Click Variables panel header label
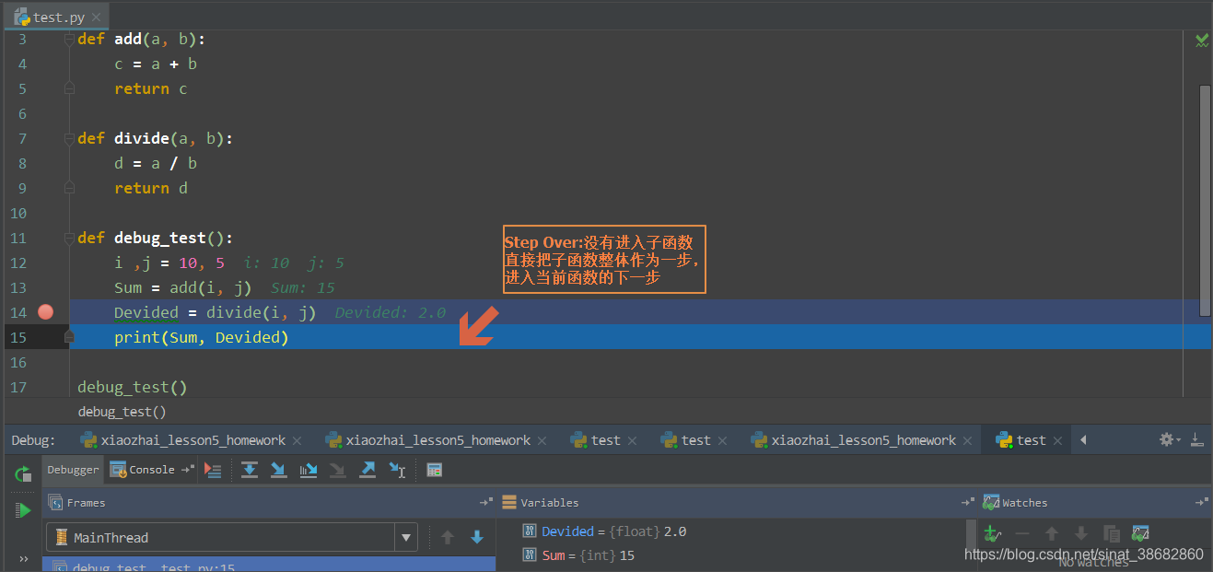This screenshot has width=1213, height=572. 549,503
